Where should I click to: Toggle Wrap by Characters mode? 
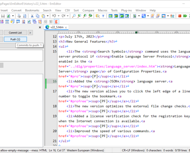[x=116, y=16]
